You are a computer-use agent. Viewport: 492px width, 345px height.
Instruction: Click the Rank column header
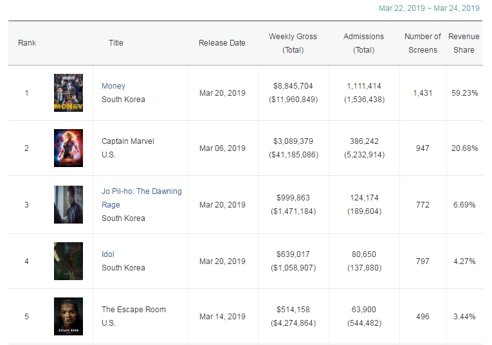click(x=27, y=43)
